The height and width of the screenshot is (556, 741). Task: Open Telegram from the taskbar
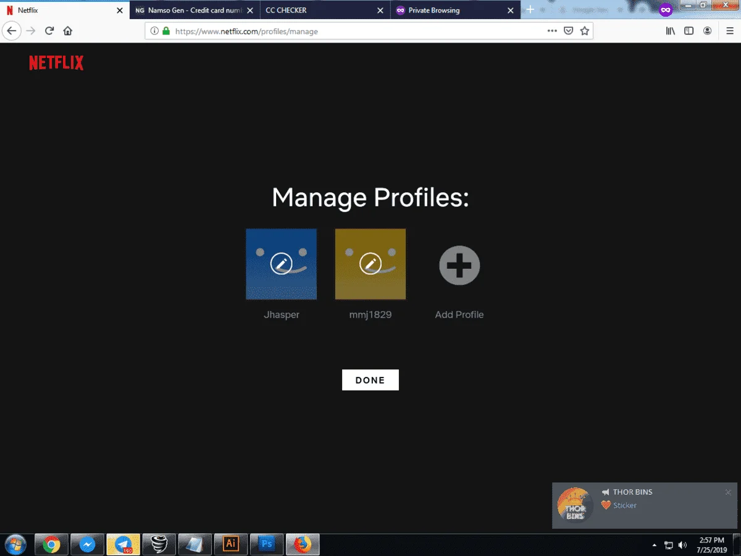[x=123, y=545]
